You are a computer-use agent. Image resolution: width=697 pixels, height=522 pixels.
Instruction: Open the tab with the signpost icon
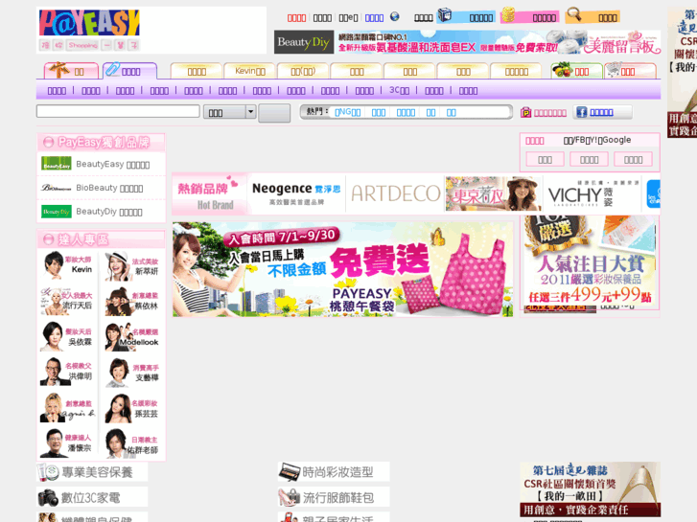tap(71, 71)
